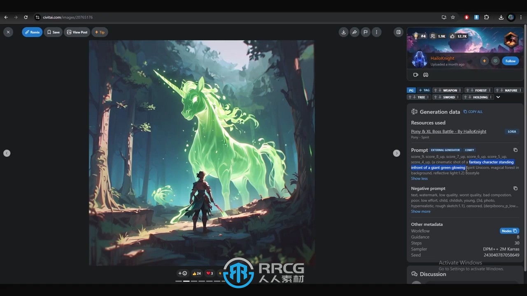Open the browser extensions puzzle icon
The width and height of the screenshot is (527, 296).
tap(486, 17)
